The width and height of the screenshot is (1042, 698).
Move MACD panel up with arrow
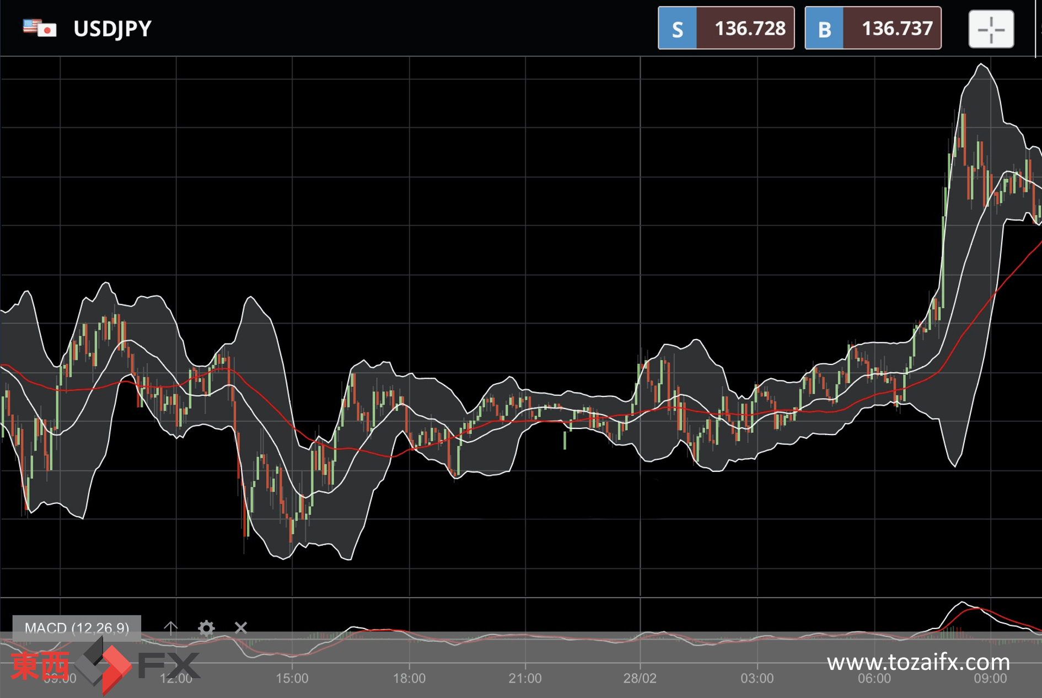(x=171, y=627)
